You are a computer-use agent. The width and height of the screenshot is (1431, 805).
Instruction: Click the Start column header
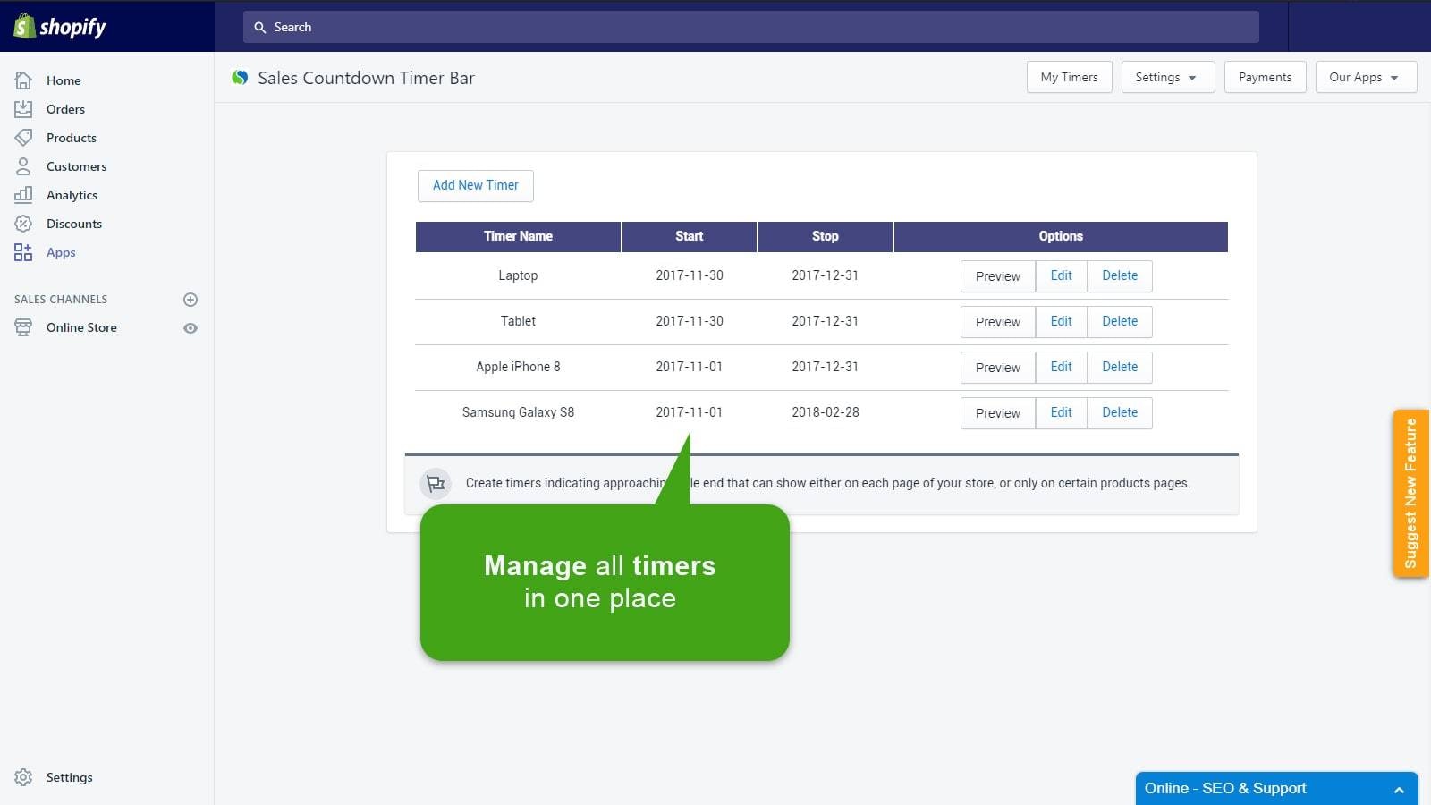[x=689, y=236]
